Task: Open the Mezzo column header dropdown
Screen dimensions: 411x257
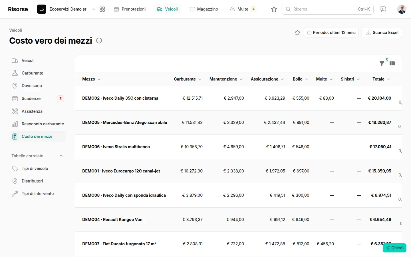Action: (91, 79)
